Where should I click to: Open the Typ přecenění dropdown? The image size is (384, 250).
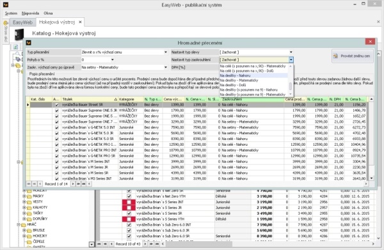[166, 52]
